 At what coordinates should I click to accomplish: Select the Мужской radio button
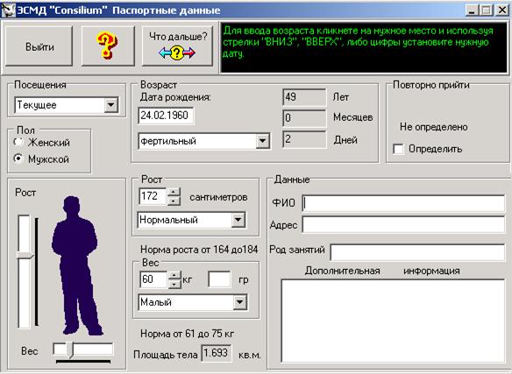(x=18, y=159)
